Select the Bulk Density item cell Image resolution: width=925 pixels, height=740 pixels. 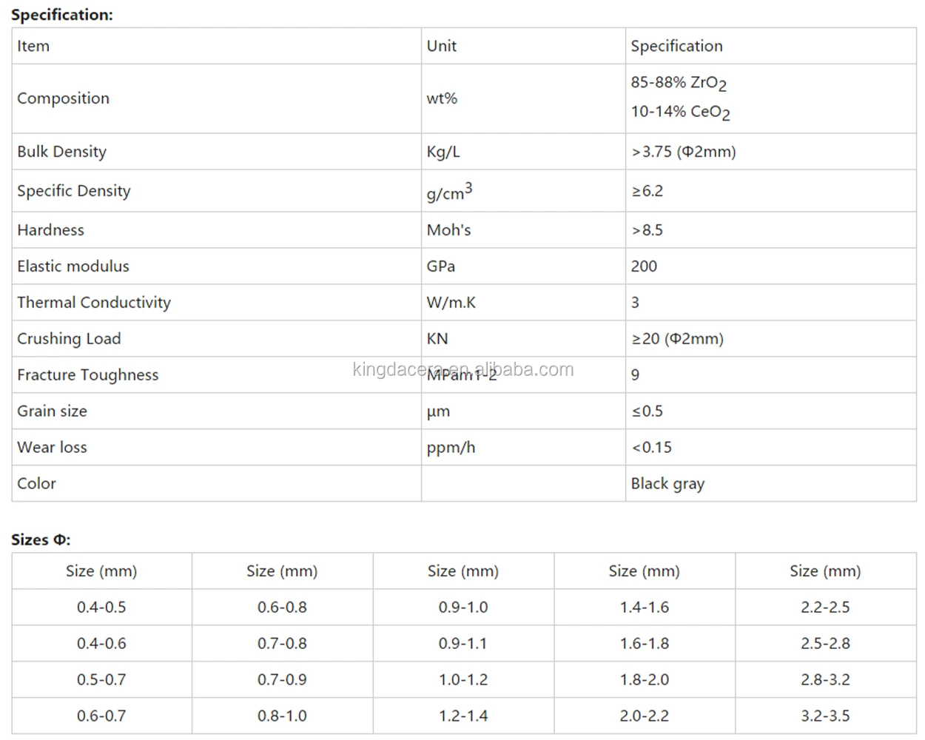coord(61,152)
